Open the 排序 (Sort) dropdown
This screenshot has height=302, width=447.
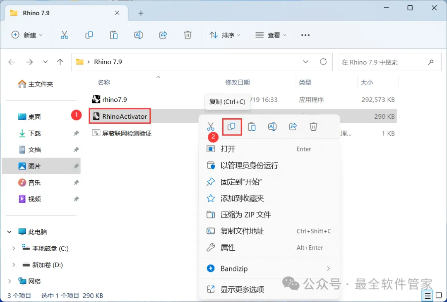[x=225, y=35]
